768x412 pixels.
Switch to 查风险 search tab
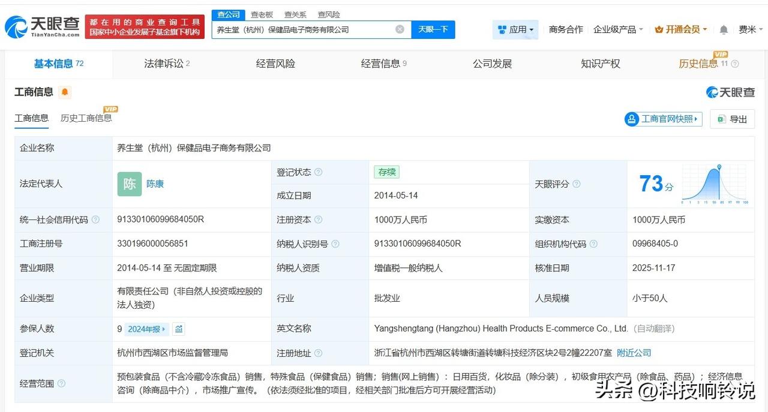pyautogui.click(x=329, y=14)
